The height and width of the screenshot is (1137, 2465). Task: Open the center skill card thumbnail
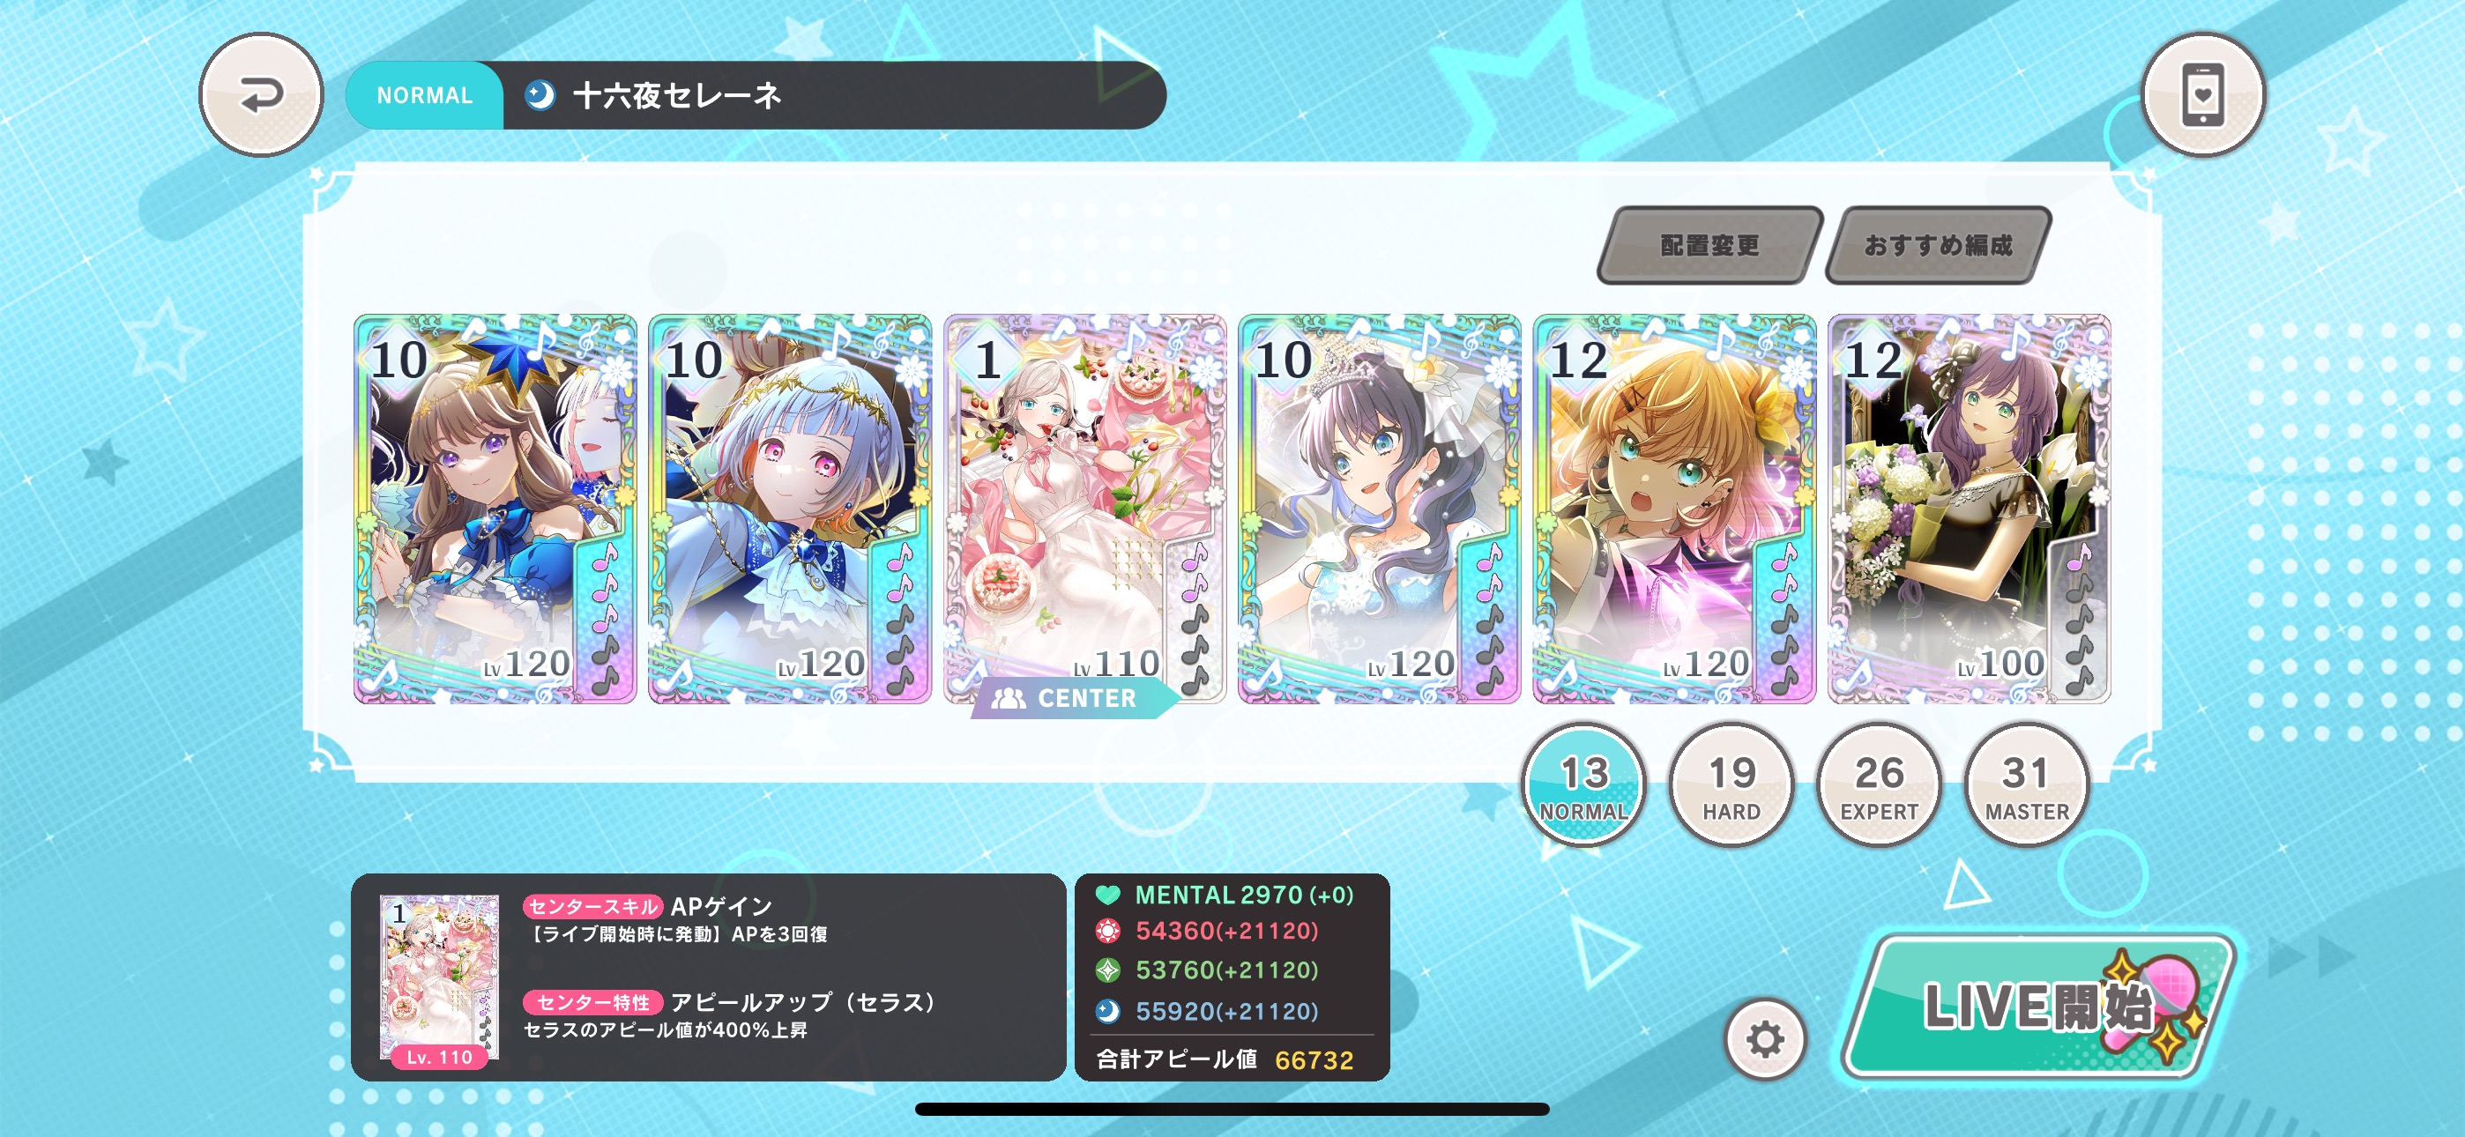pyautogui.click(x=439, y=980)
